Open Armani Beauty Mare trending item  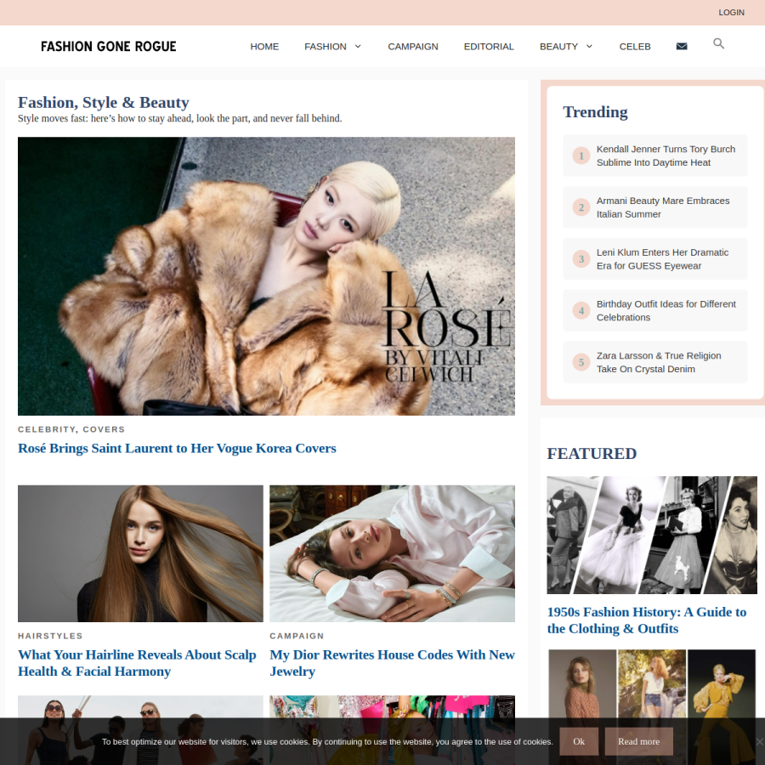point(654,207)
